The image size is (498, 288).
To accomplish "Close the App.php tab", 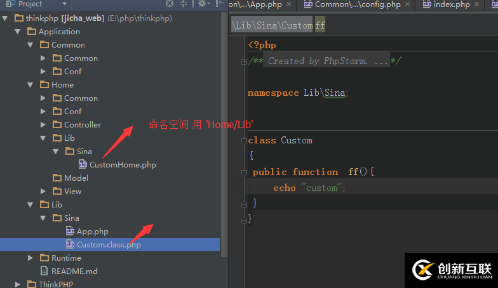I will pos(288,4).
